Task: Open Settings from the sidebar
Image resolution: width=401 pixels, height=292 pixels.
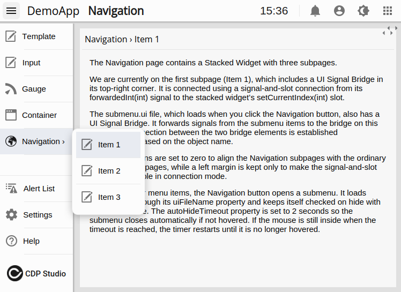Action: tap(36, 215)
